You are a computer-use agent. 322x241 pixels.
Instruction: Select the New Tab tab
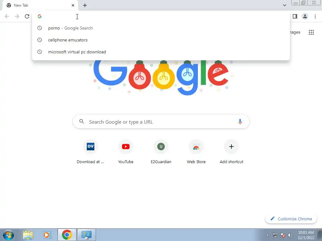click(x=40, y=5)
